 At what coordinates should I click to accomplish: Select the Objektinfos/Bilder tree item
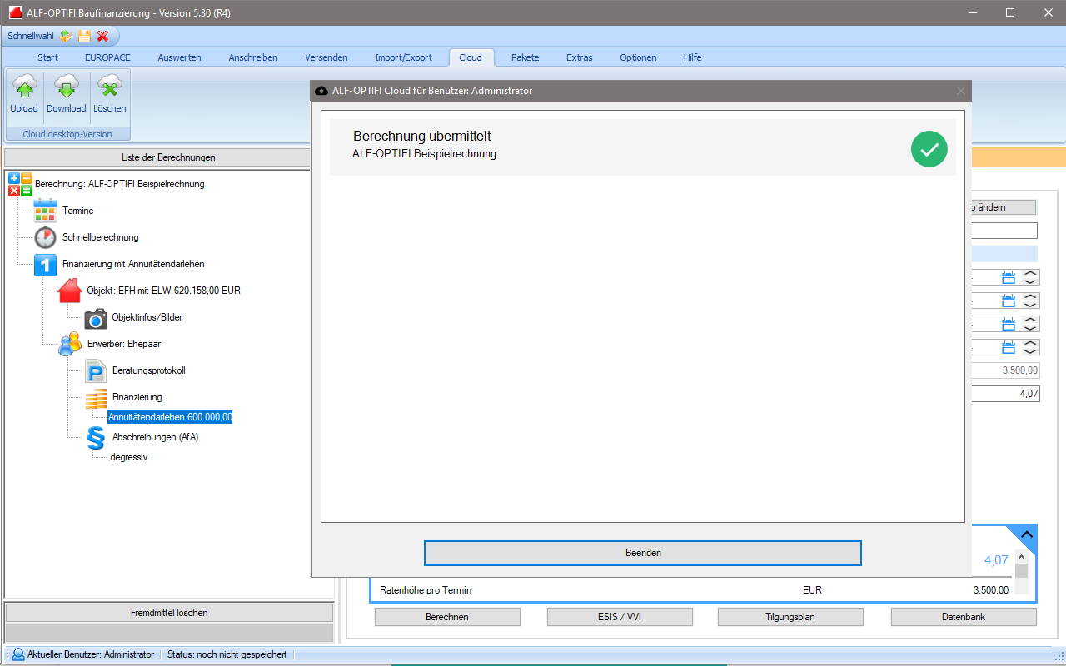coord(147,317)
